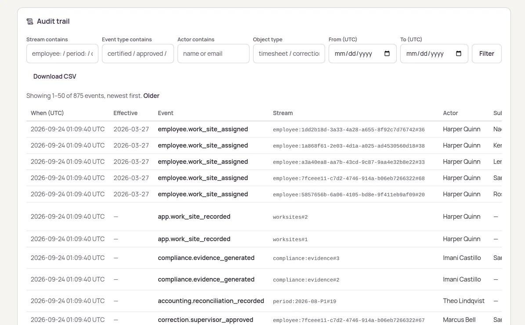Click timestamp in the period:2026-08-P1#19 row
Viewport: 525px width, 325px height.
(x=68, y=301)
